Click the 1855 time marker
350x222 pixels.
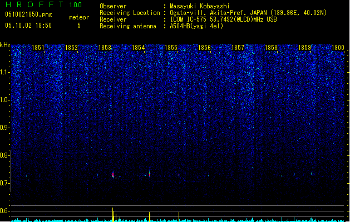tap(171, 47)
